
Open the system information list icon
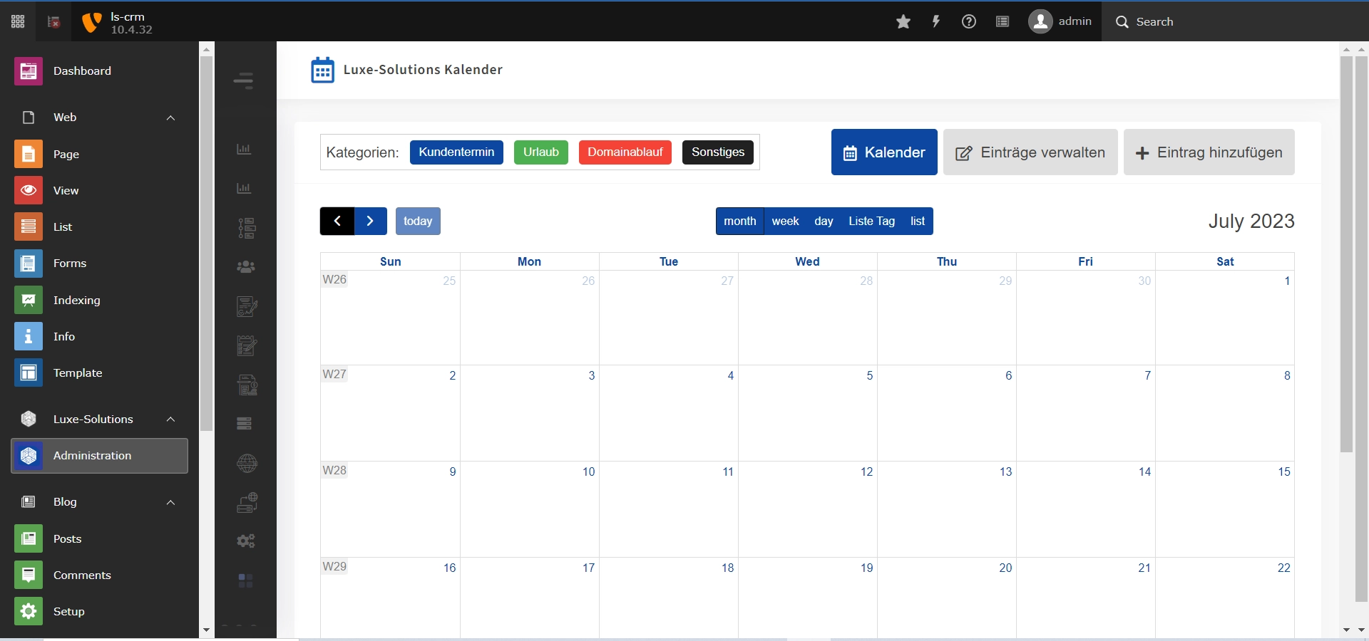coord(1002,21)
